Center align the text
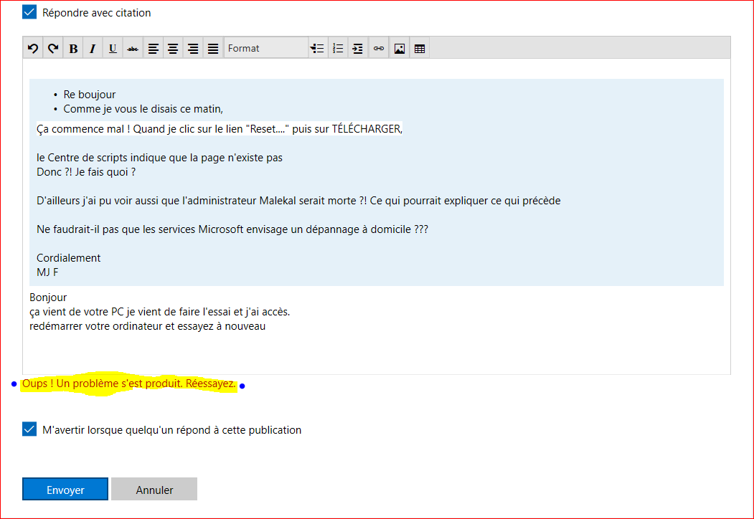754x519 pixels. click(173, 48)
